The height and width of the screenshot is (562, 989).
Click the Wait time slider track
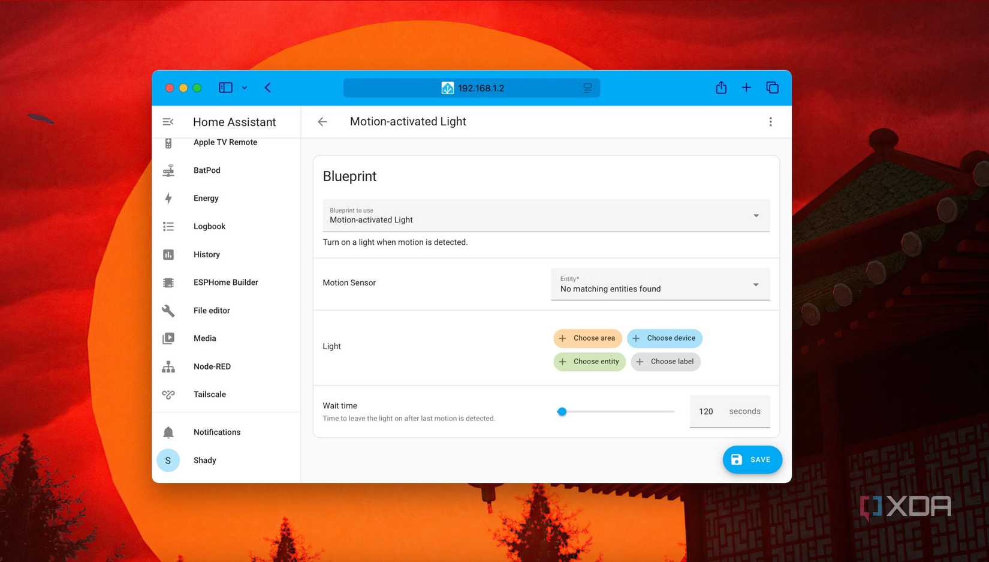click(x=616, y=411)
